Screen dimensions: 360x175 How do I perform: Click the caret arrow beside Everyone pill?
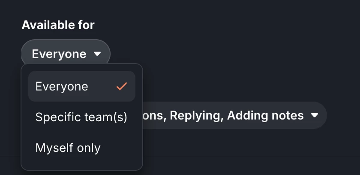(x=97, y=54)
